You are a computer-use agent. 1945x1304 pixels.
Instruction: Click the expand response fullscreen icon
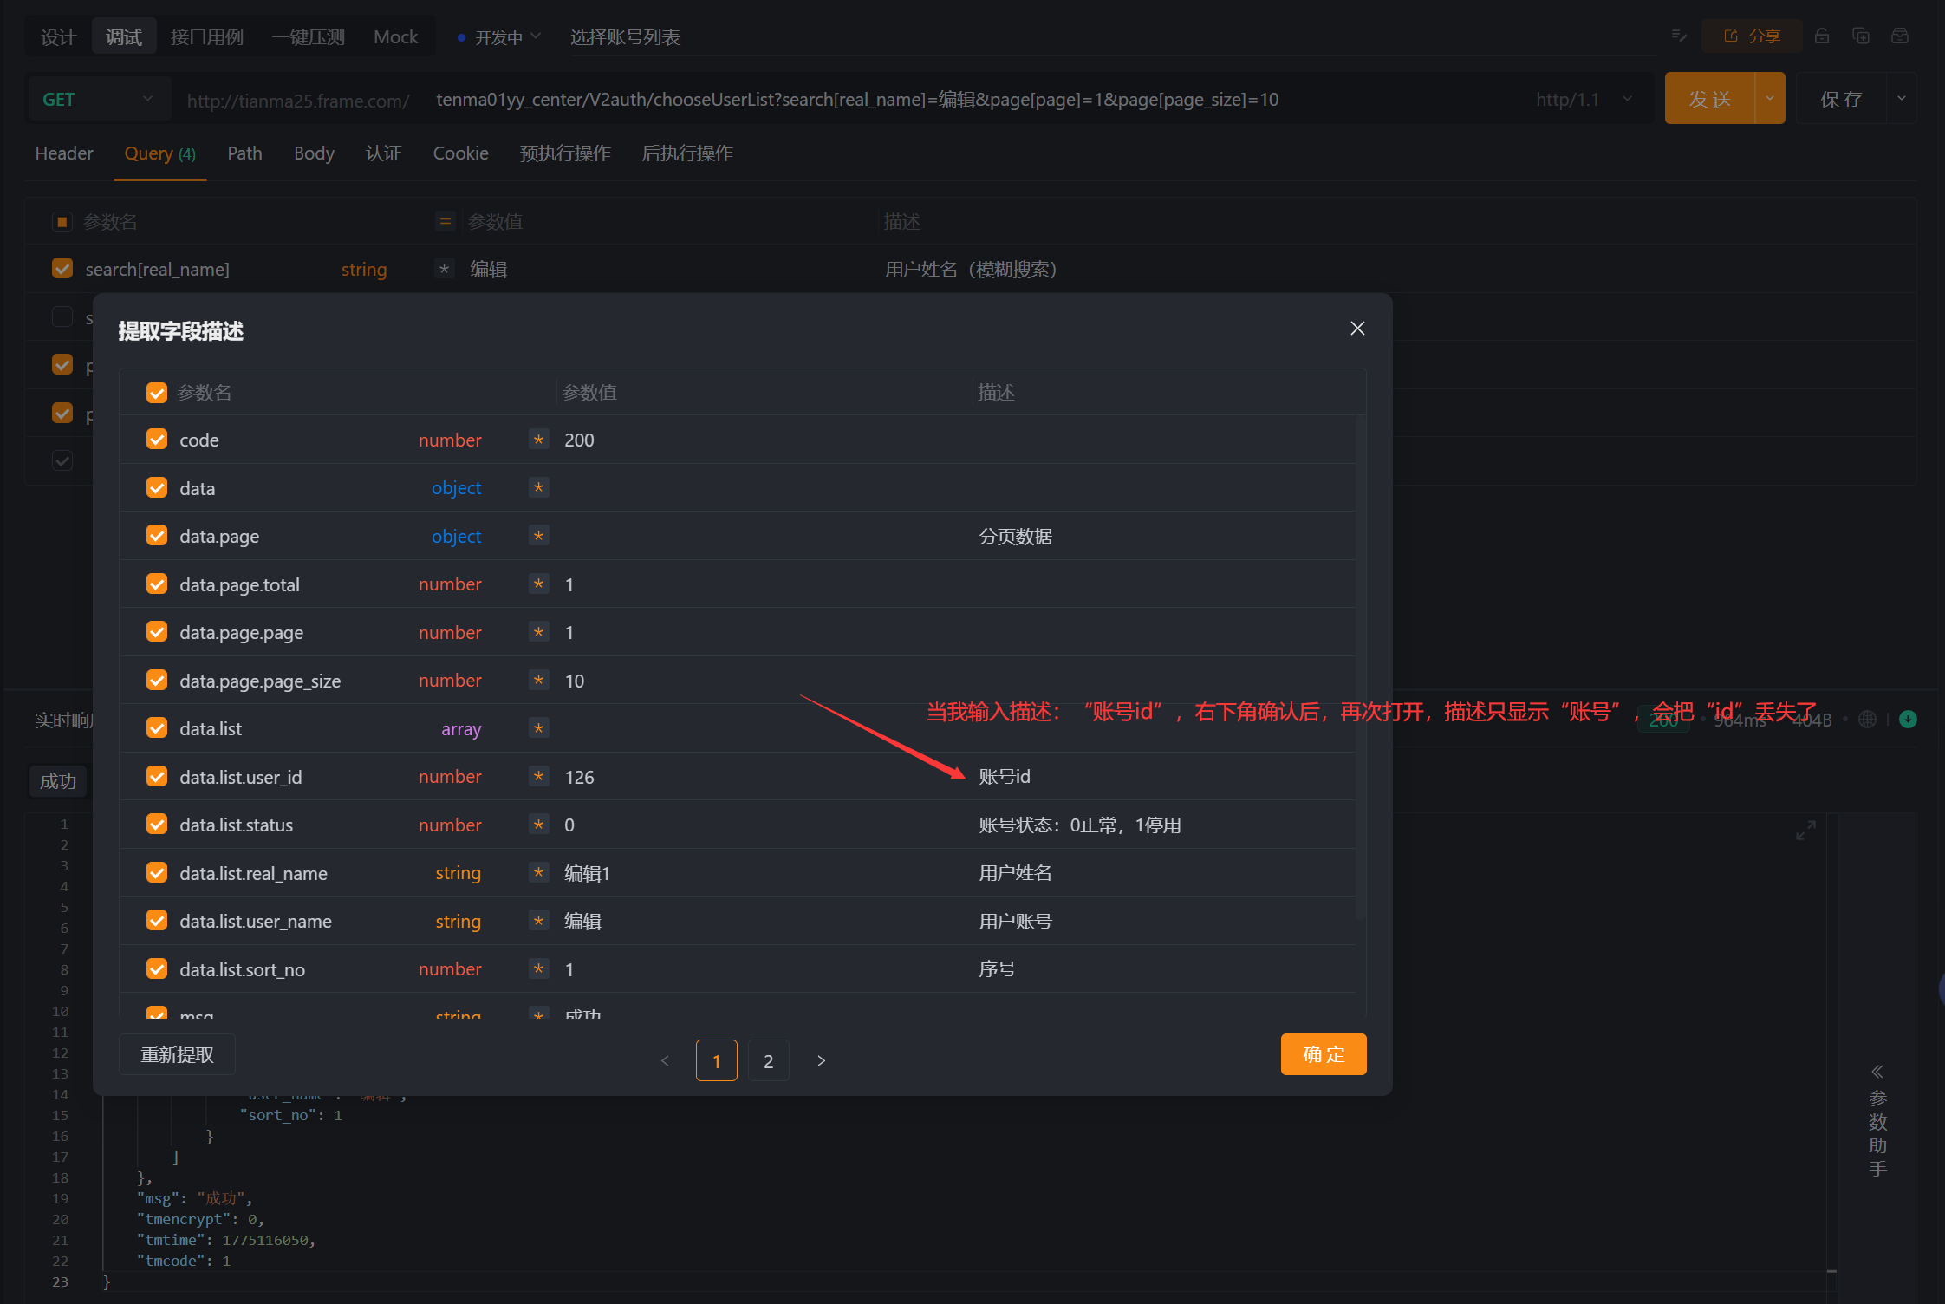point(1805,831)
